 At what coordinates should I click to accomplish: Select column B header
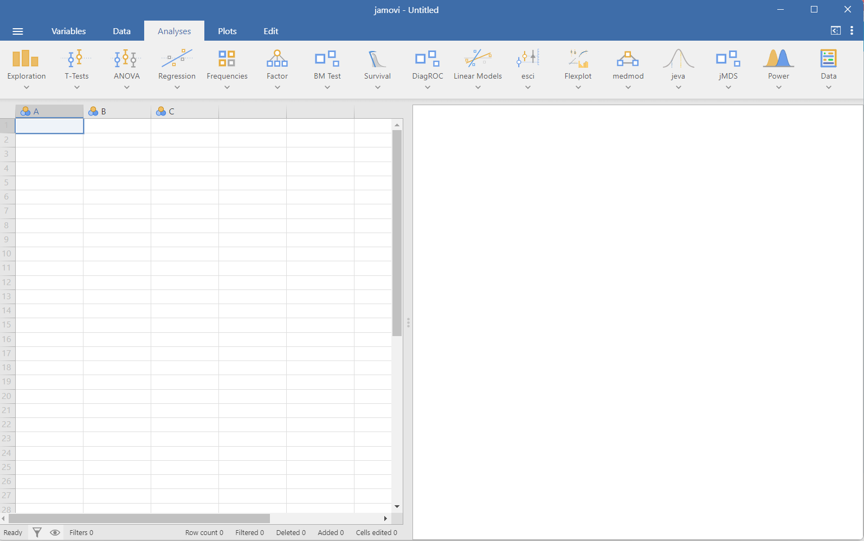point(117,111)
